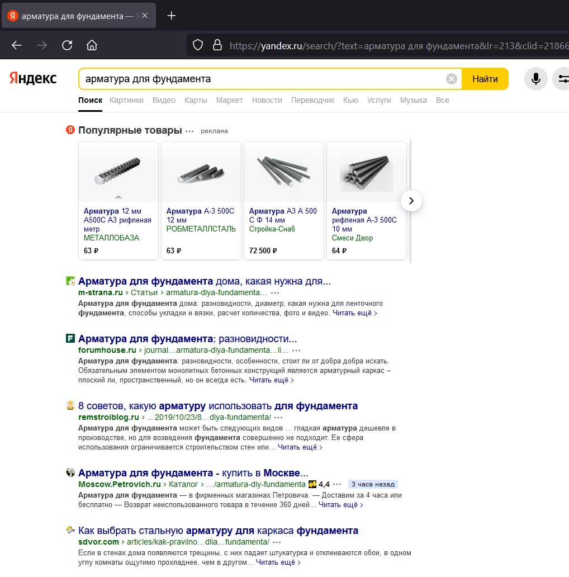Open m-strana.ru result title
The height and width of the screenshot is (577, 569).
(205, 281)
